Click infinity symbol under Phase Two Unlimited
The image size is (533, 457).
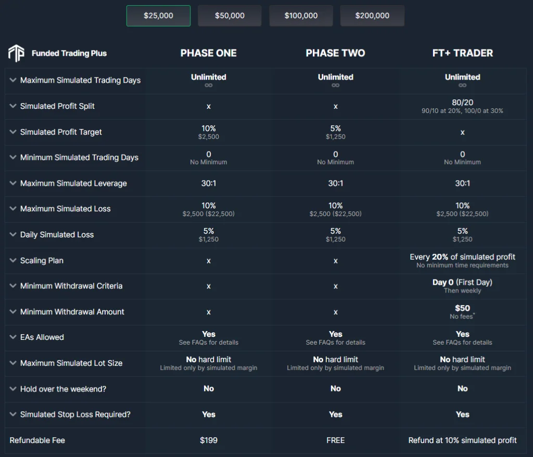click(336, 85)
